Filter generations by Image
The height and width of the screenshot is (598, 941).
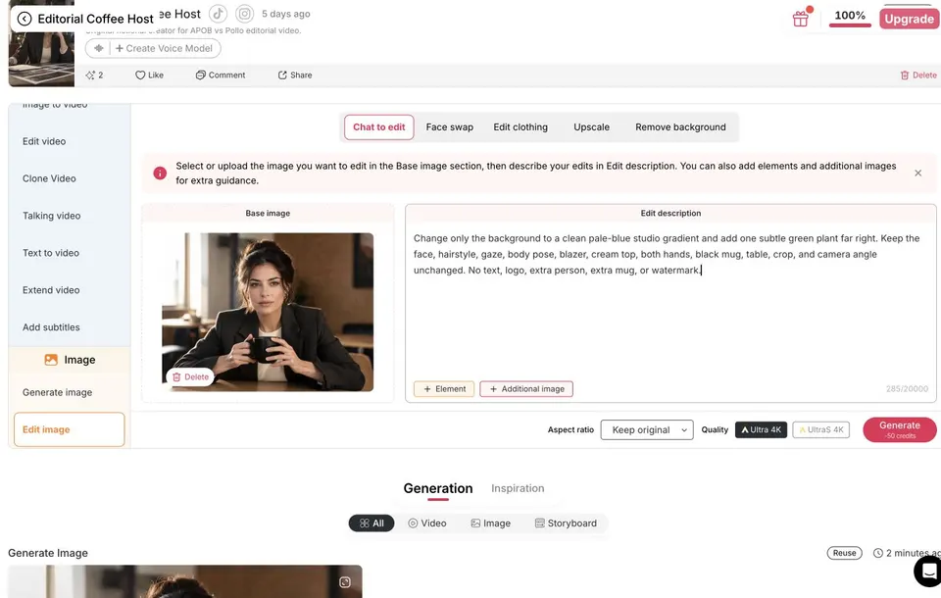tap(490, 523)
